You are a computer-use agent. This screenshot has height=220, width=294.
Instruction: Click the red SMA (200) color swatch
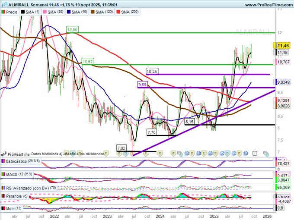click(118, 12)
